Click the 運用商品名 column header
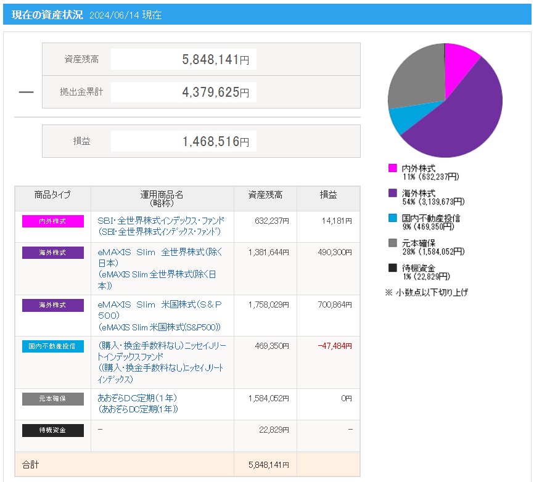 point(162,198)
